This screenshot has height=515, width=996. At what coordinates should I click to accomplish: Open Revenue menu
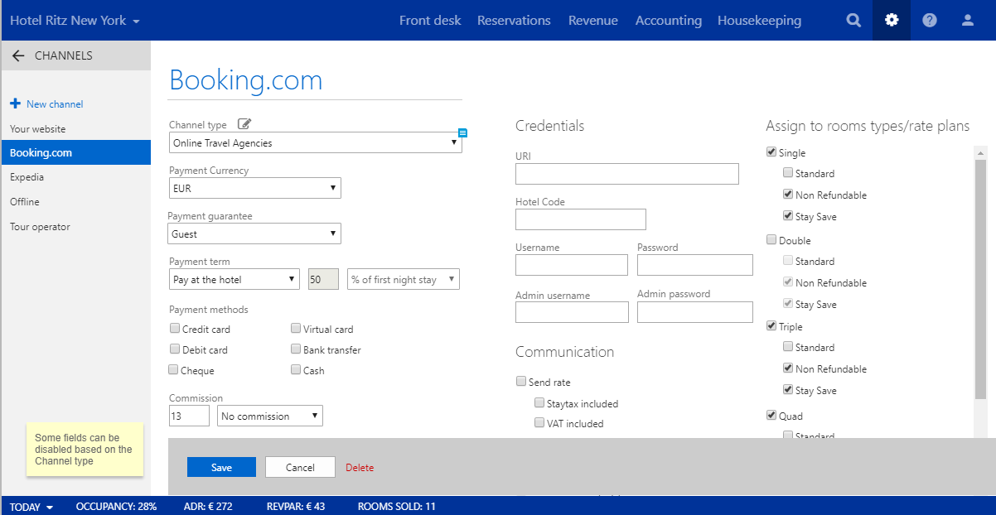pos(593,21)
